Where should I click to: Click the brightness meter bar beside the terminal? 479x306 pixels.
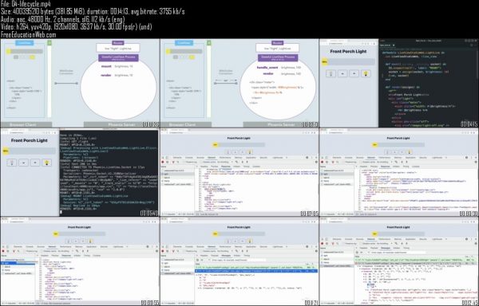(x=30, y=151)
